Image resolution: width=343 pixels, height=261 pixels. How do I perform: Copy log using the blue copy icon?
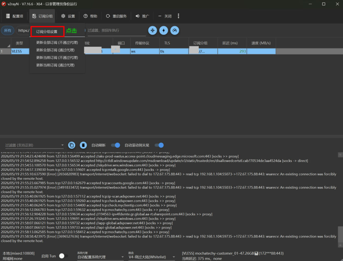click(x=72, y=145)
